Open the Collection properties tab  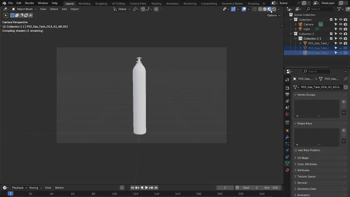click(287, 122)
